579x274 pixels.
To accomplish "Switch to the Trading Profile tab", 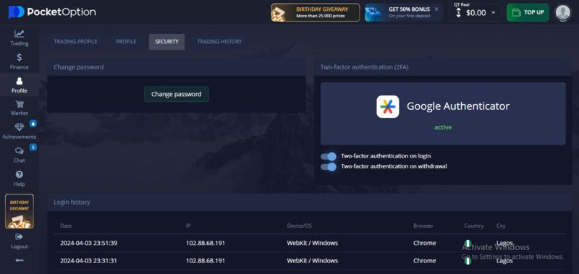I will click(x=76, y=42).
